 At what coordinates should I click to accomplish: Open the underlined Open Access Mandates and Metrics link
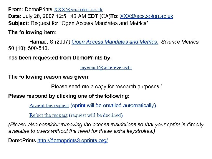[x=115, y=42]
